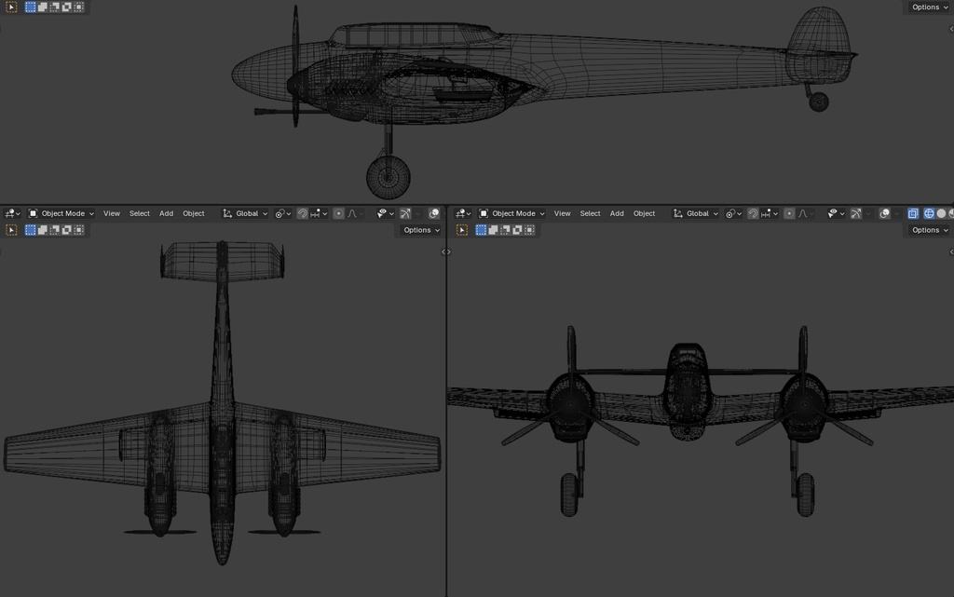Toggle proportional editing in the front-view viewport
The height and width of the screenshot is (597, 954).
click(789, 213)
